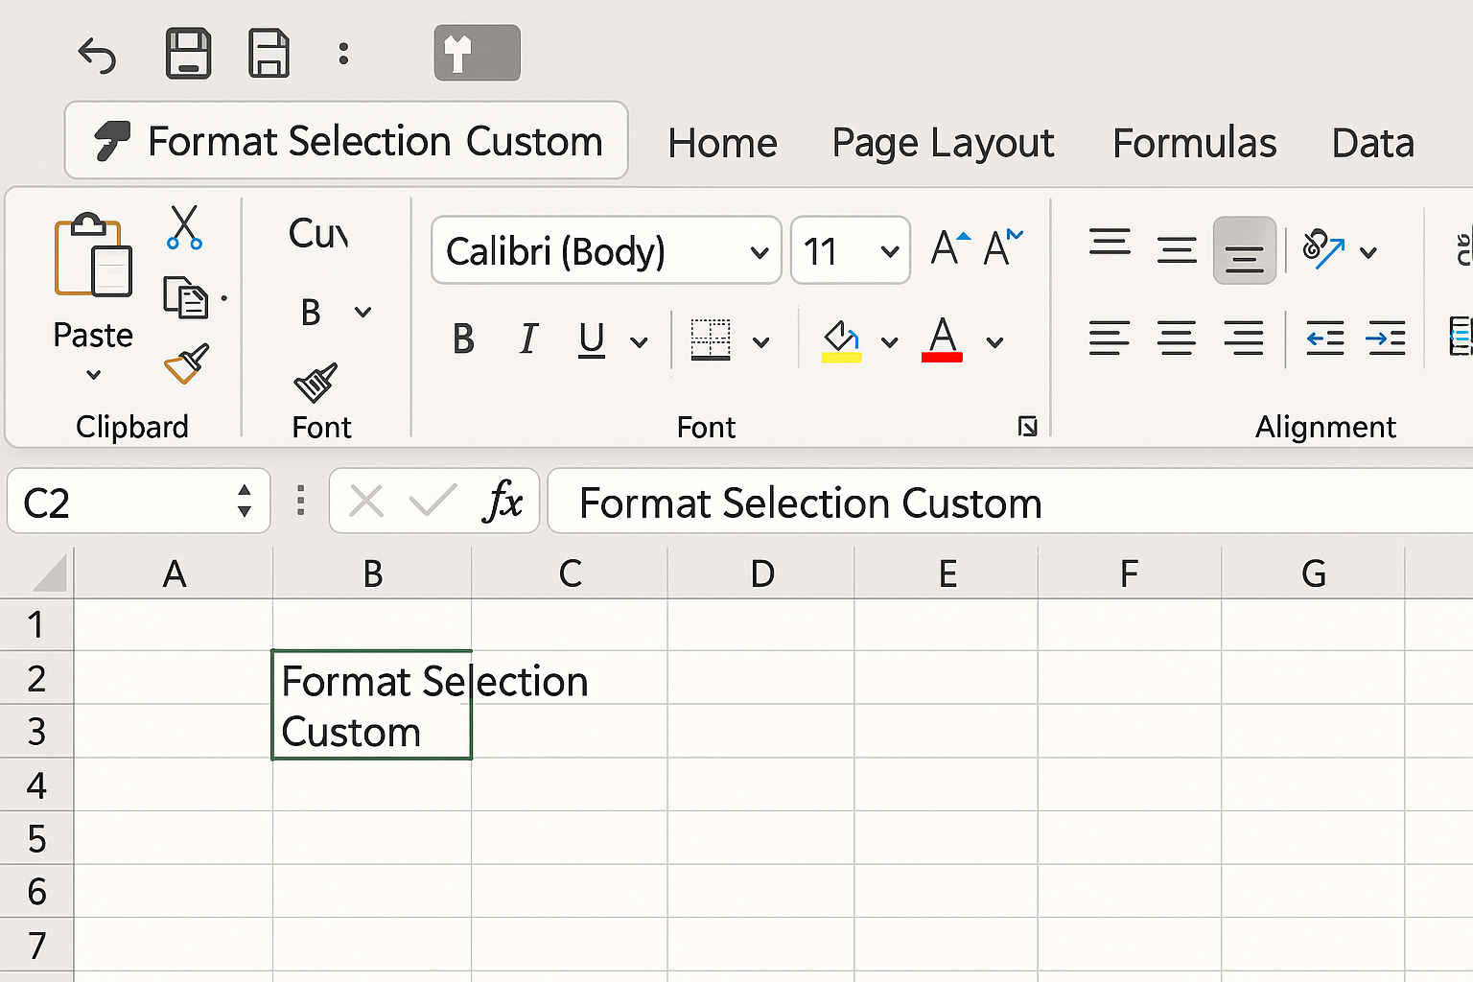The image size is (1473, 982).
Task: Toggle Italic formatting
Action: (527, 339)
